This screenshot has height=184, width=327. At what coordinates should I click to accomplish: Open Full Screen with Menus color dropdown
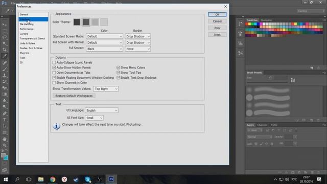104,42
